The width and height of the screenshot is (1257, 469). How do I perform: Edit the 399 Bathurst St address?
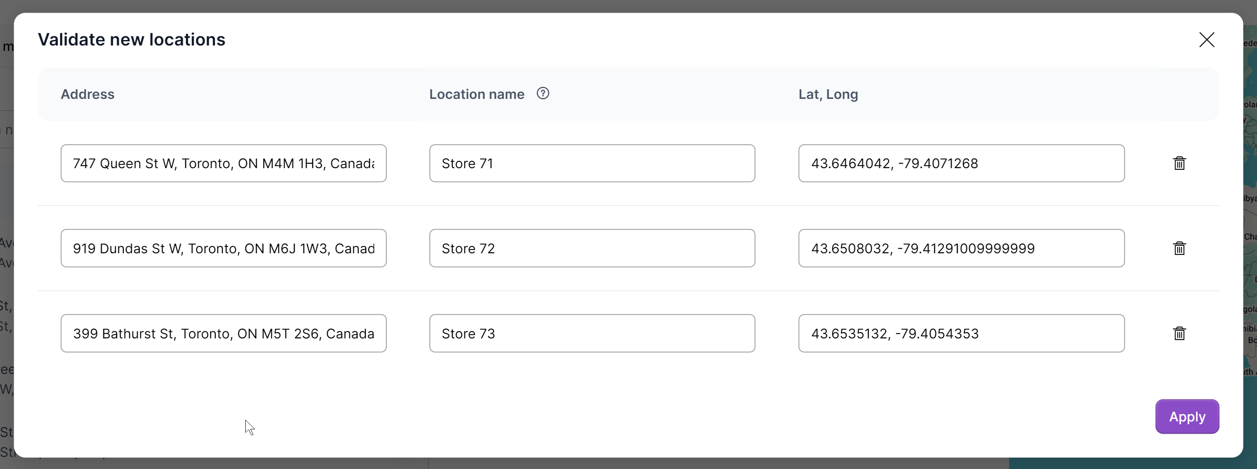224,334
